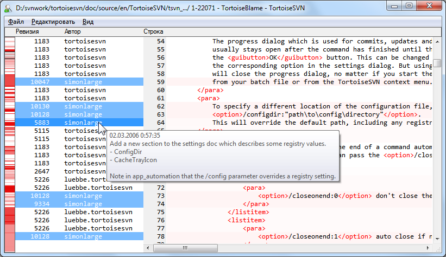Select revision 5883 by simonlarge
Viewport: 446px width, 257px height.
pos(79,123)
